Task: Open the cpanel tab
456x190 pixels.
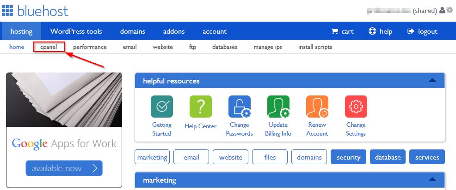Action: [49, 47]
